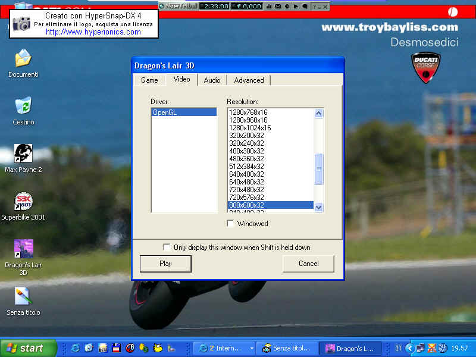Click the Play button
This screenshot has width=476, height=357.
pyautogui.click(x=165, y=264)
